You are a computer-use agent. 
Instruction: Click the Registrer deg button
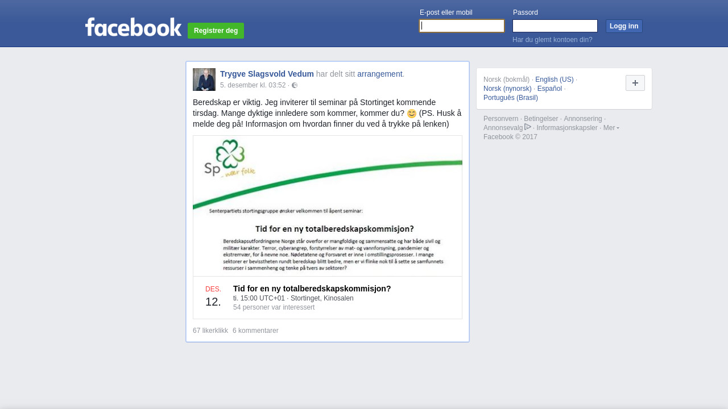coord(216,31)
